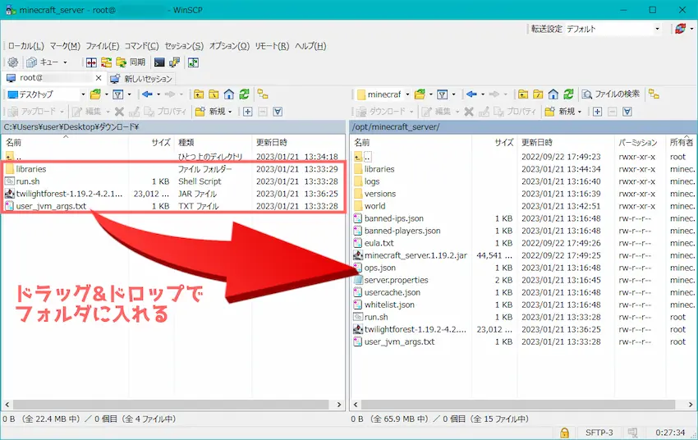
Task: Show directory tree in local panel
Action: tap(263, 94)
